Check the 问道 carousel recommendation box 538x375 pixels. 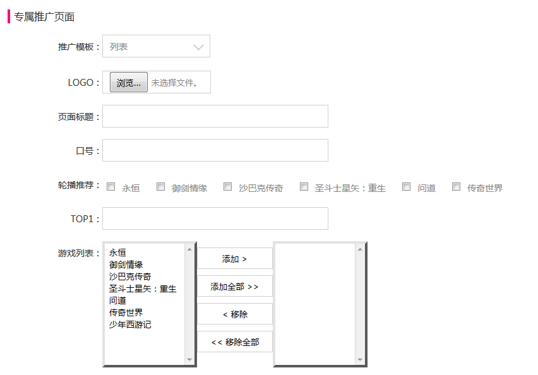pyautogui.click(x=407, y=186)
